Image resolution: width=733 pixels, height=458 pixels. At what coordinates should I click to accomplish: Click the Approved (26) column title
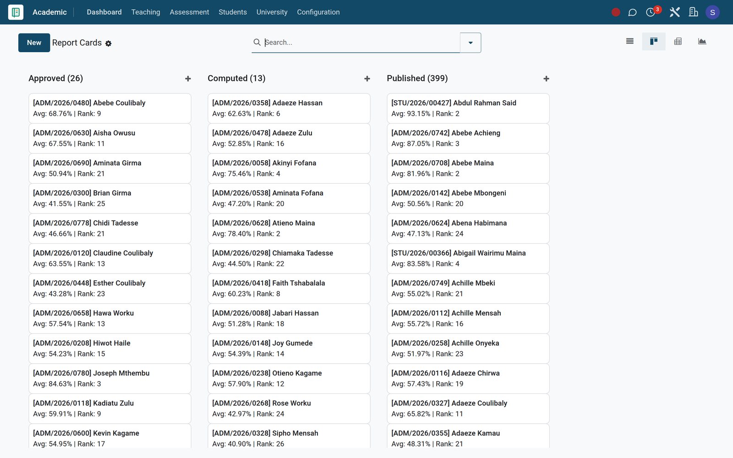[56, 78]
